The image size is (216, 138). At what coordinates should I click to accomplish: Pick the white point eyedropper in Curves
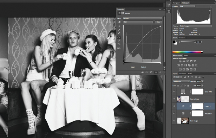tap(119, 33)
